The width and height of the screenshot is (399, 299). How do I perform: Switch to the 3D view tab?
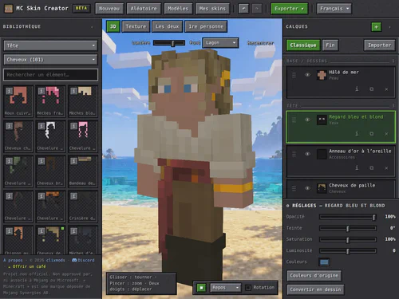tap(113, 26)
